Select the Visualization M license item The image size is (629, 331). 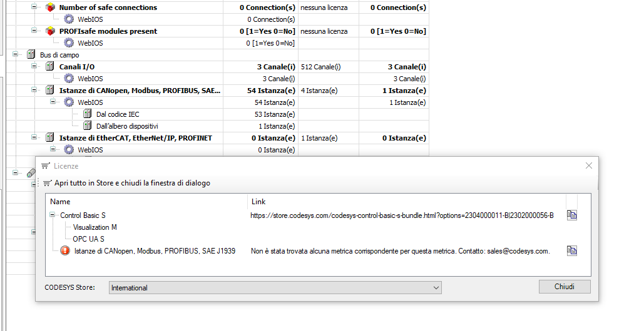tap(95, 227)
